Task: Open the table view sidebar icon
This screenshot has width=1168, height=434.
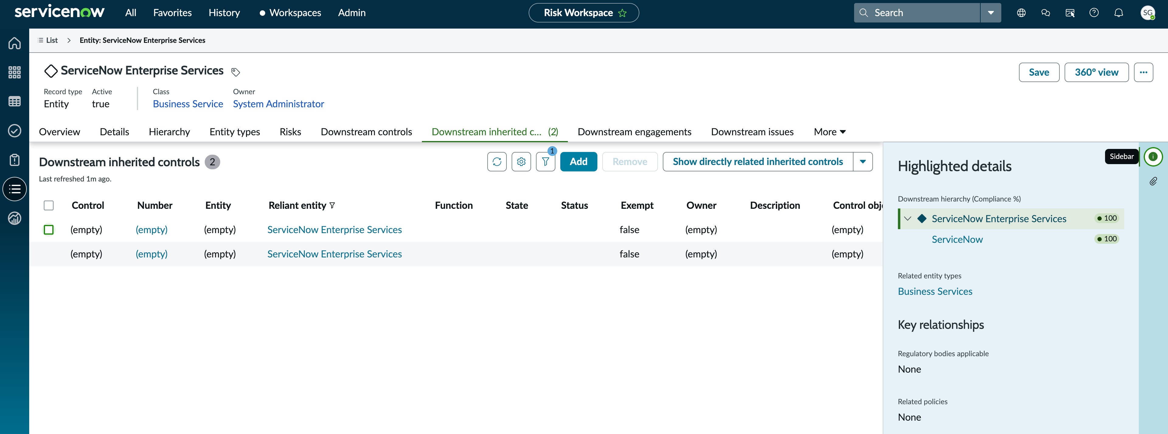Action: pos(15,102)
